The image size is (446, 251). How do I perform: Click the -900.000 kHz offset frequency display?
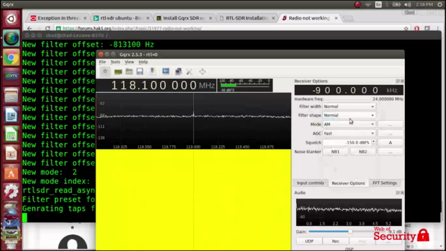coord(348,90)
